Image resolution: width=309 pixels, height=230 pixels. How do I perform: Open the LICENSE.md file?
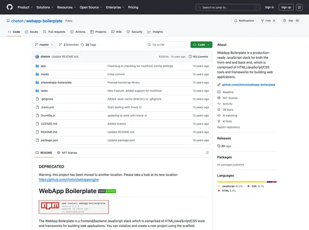tap(49, 124)
